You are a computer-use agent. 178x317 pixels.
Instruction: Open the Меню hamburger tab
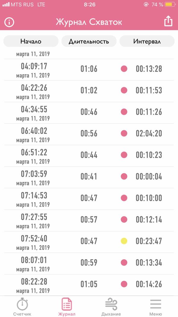[155, 307]
